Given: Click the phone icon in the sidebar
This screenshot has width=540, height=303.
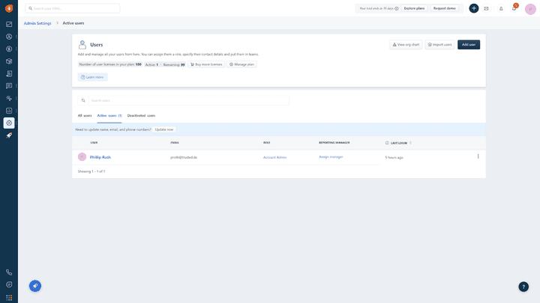Looking at the screenshot, I should [x=9, y=272].
